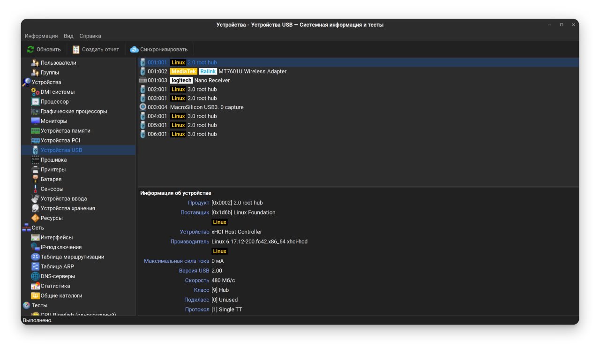The width and height of the screenshot is (600, 348).
Task: Open the Информация menu
Action: [41, 36]
